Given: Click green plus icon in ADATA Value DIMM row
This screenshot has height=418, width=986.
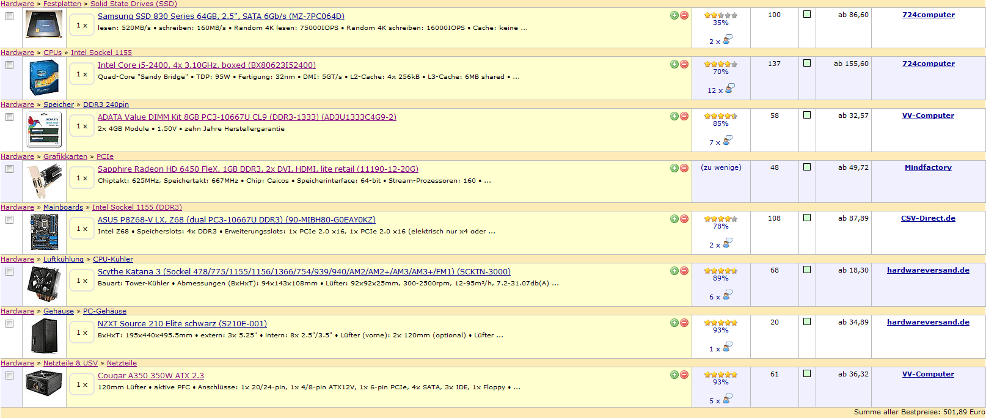Looking at the screenshot, I should click(x=674, y=116).
